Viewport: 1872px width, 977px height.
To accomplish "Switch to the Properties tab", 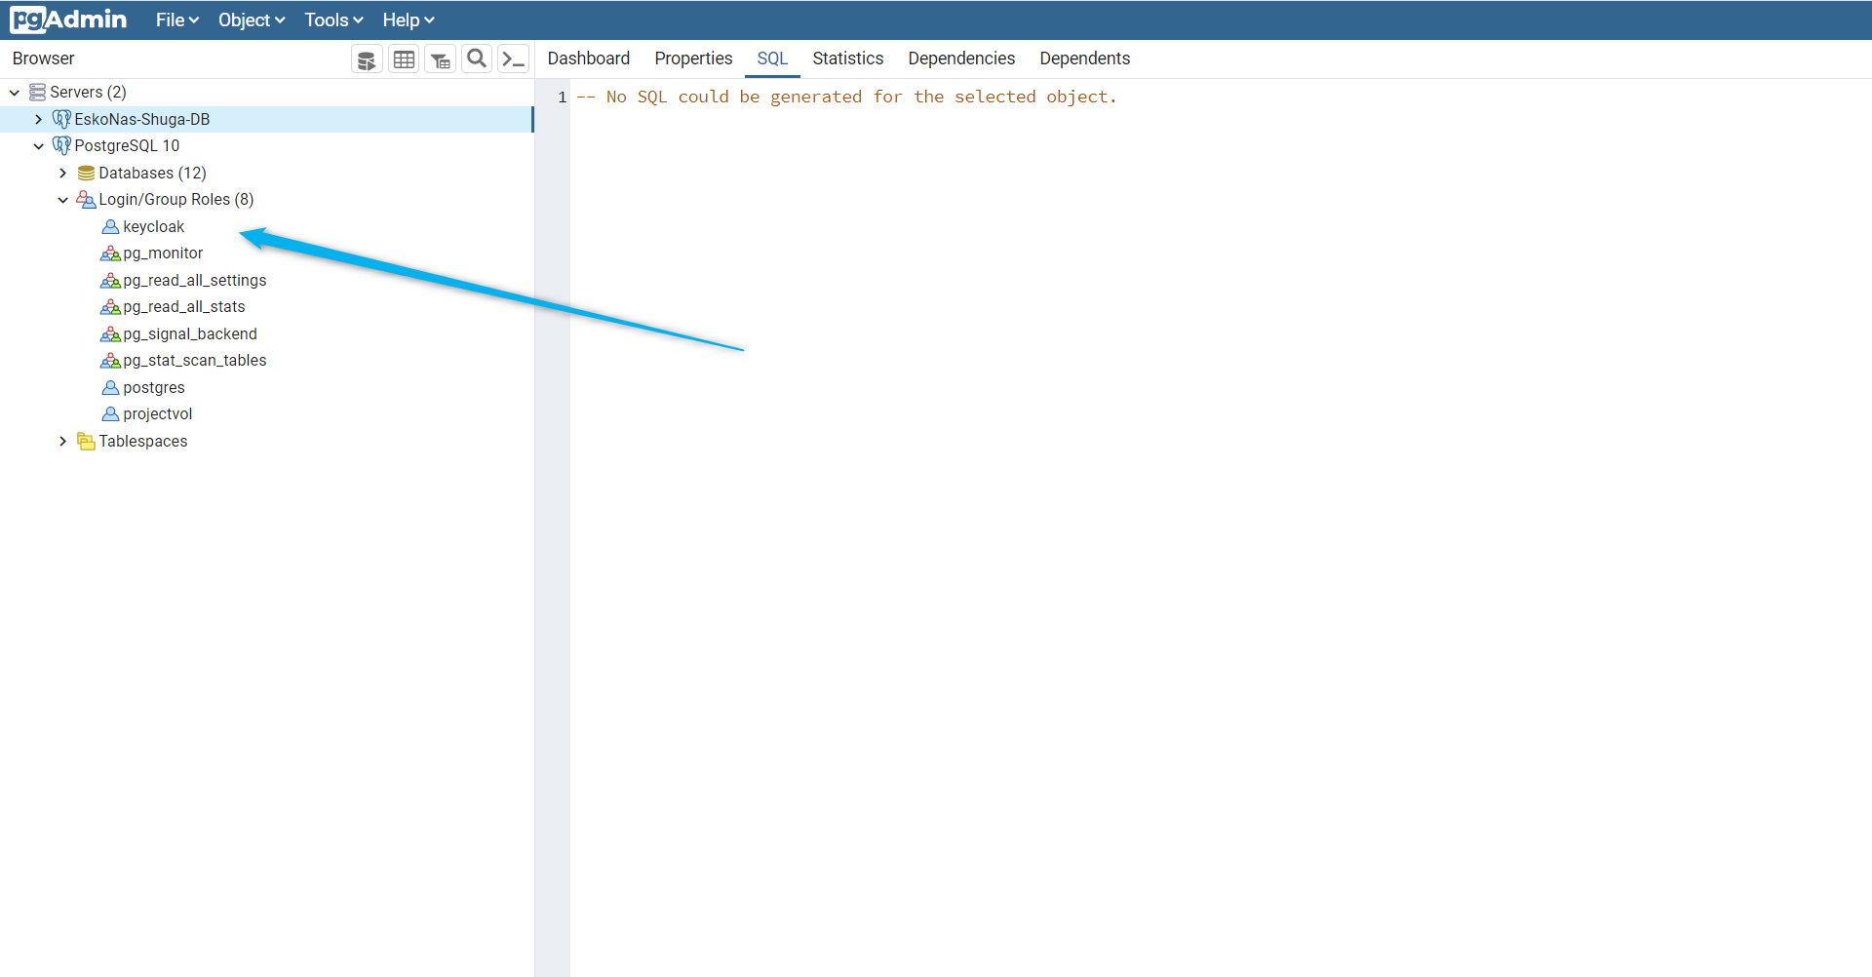I will pyautogui.click(x=693, y=59).
